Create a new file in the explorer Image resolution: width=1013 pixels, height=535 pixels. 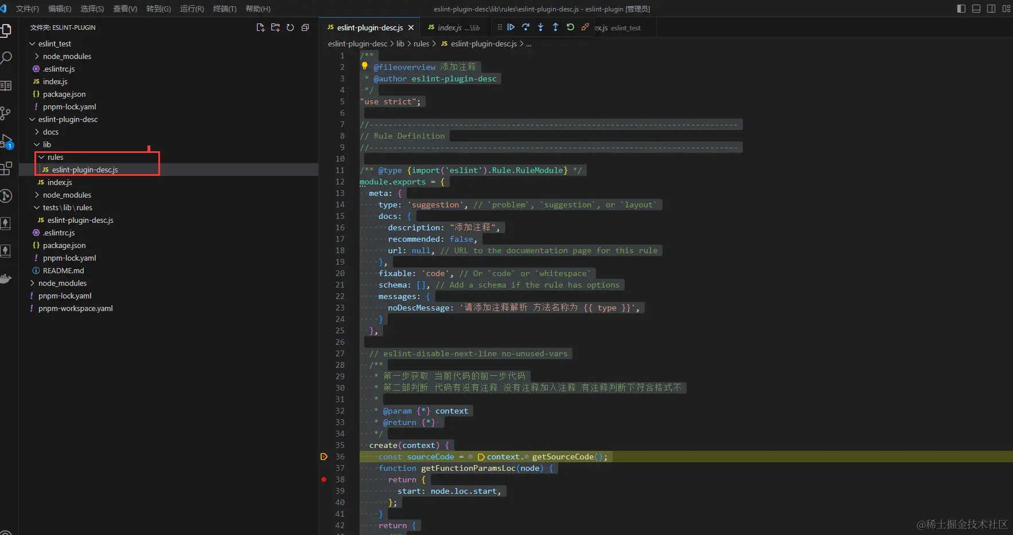(x=260, y=27)
